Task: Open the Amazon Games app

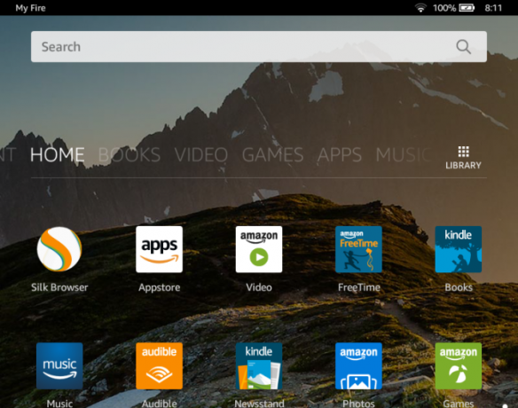Action: pyautogui.click(x=459, y=365)
